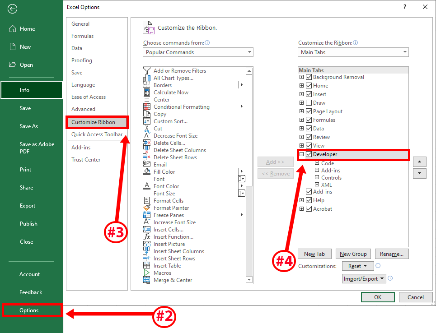Click the Borders command icon
Screen dimensions: 436x333
tap(147, 85)
